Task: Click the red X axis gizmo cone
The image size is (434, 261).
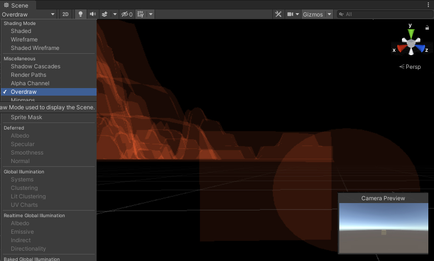Action: 401,48
